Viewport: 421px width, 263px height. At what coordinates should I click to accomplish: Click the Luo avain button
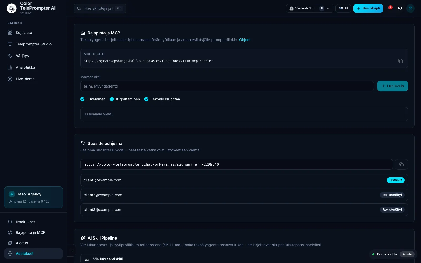(x=393, y=86)
